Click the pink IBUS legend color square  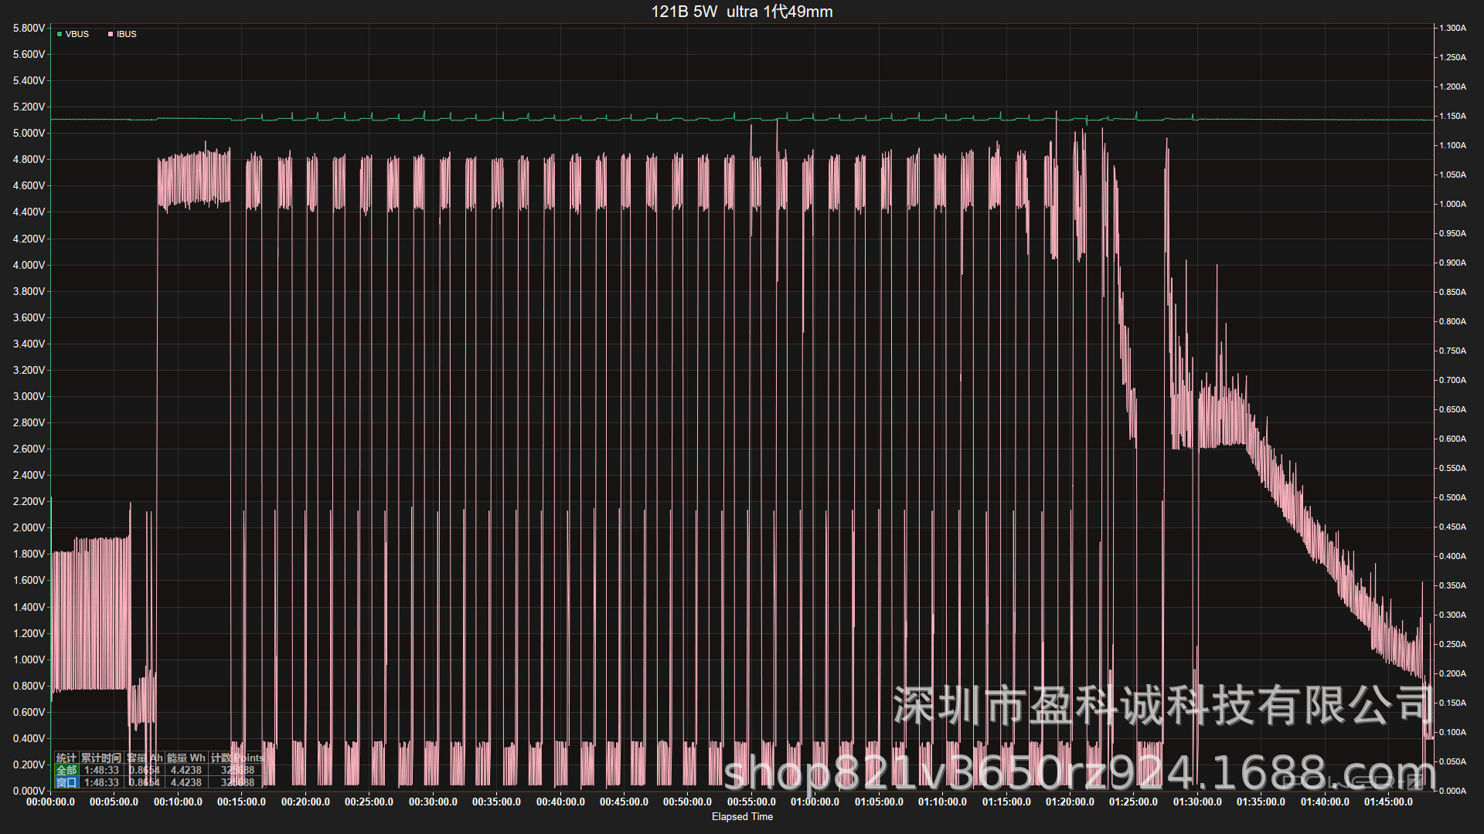[111, 34]
